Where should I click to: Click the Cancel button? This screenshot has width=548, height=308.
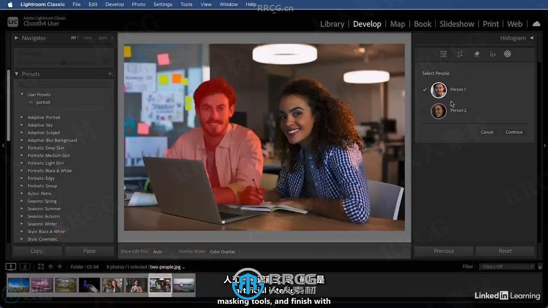(x=487, y=132)
